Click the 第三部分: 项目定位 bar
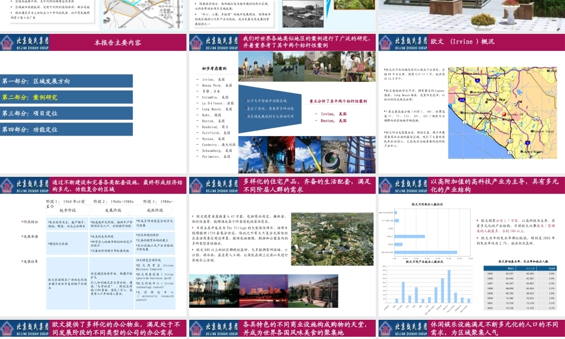 tap(66, 113)
